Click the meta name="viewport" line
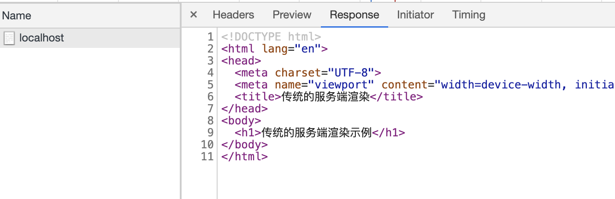 click(425, 85)
